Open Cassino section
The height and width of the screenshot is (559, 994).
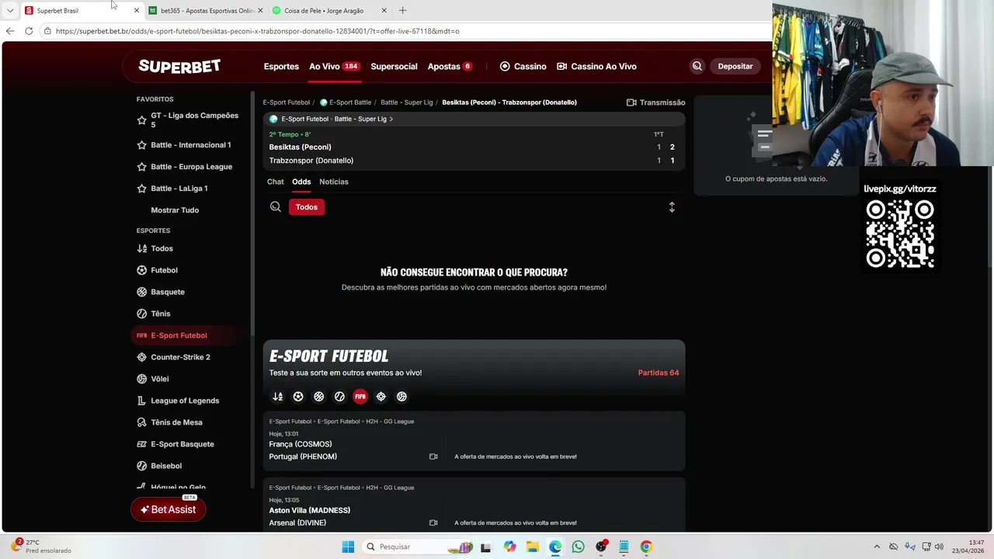(x=523, y=66)
